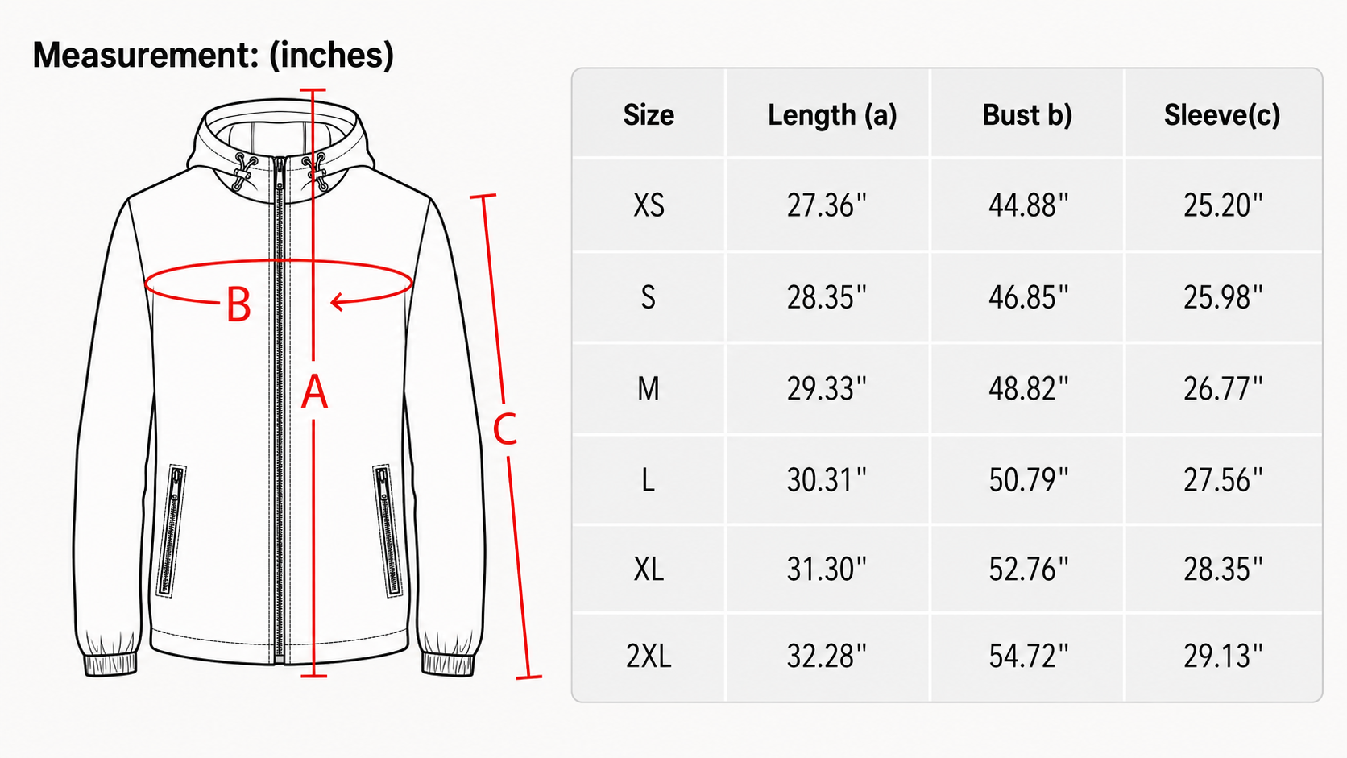Click the left hood drawstring toggle
Image resolution: width=1347 pixels, height=758 pixels.
pos(242,172)
